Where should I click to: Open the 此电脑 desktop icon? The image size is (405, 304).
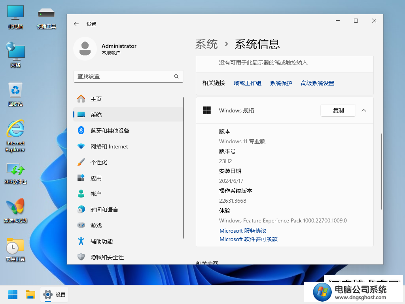pyautogui.click(x=15, y=17)
